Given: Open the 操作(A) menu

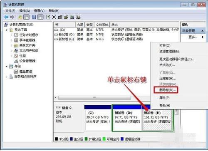Looking at the screenshot, I should [x=25, y=11].
